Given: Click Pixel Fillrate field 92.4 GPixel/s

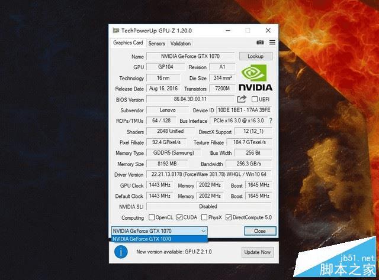Looking at the screenshot, I should click(166, 142).
